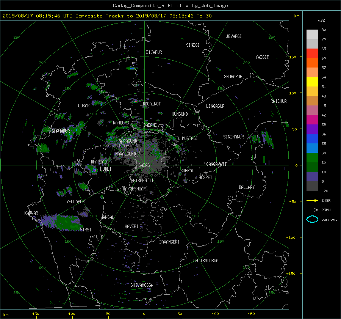Click the NAVALGUND city label
This screenshot has height=319, width=341.
[x=125, y=154]
